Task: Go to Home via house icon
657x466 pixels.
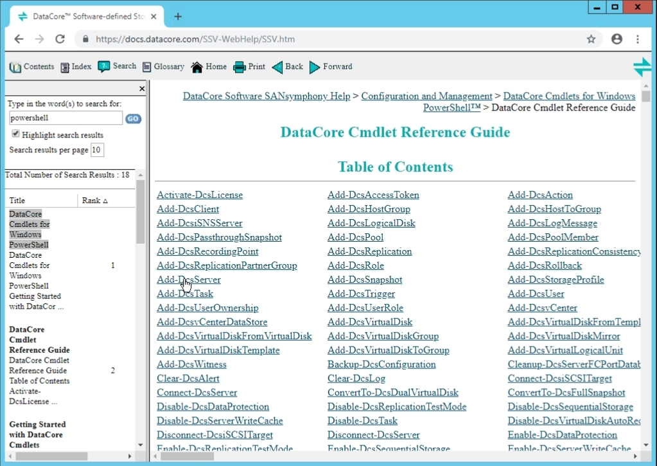Action: tap(197, 67)
